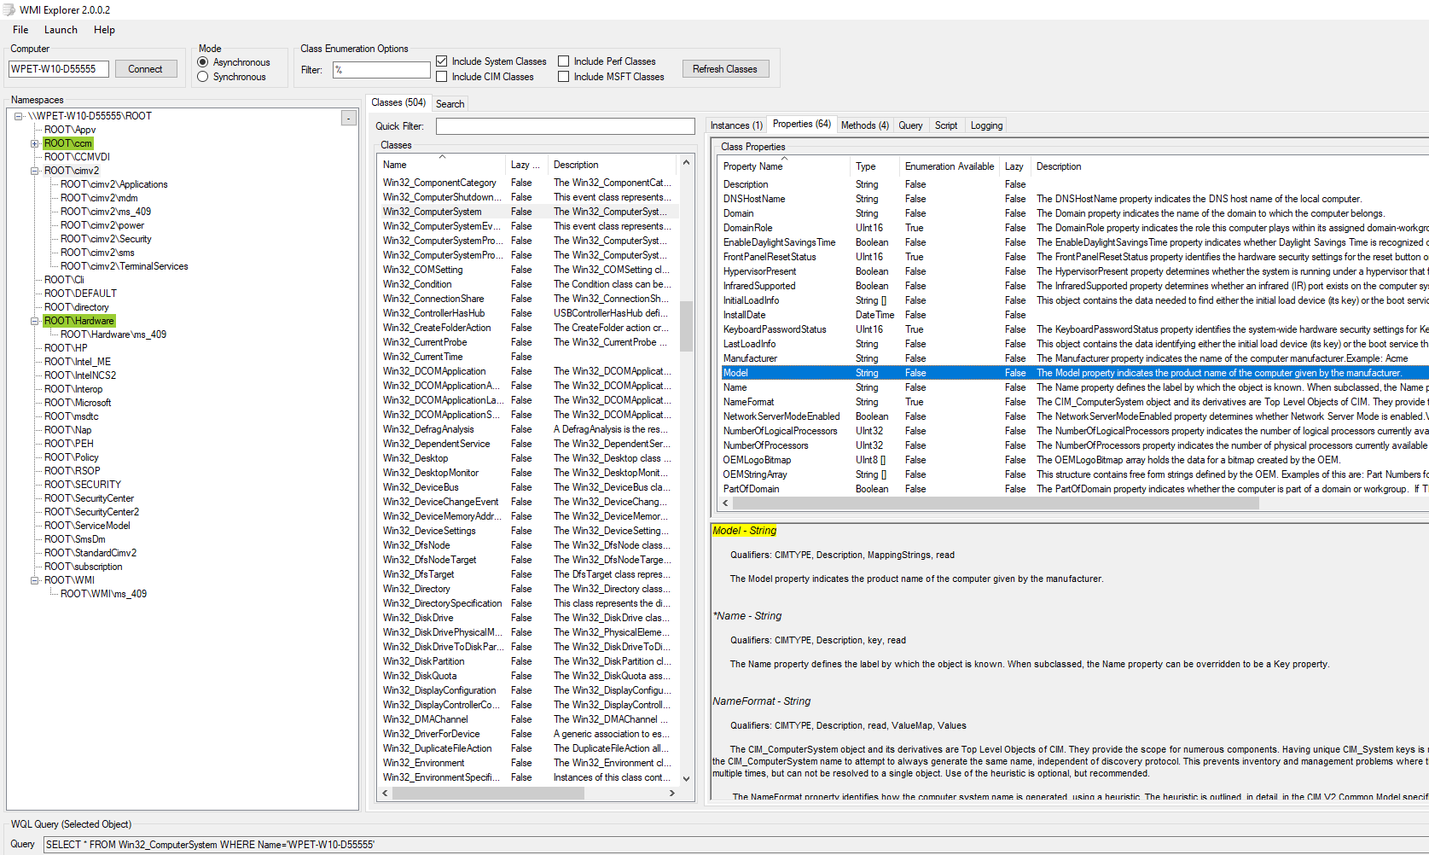Click the Classes list horizontal scrollbar thumb
Image resolution: width=1429 pixels, height=855 pixels.
[488, 794]
